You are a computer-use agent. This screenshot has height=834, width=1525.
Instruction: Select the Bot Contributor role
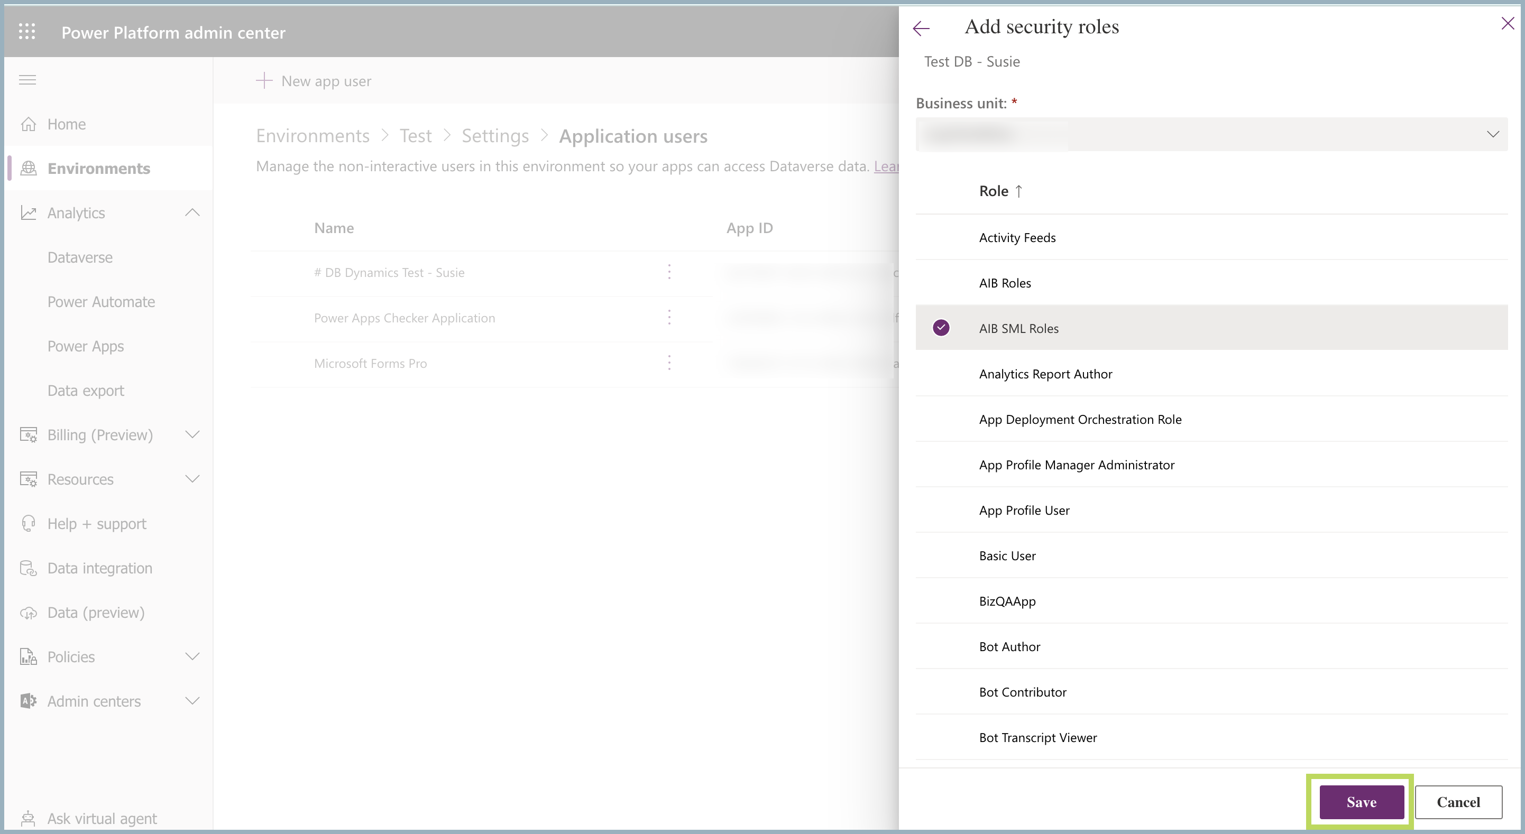(1211, 692)
